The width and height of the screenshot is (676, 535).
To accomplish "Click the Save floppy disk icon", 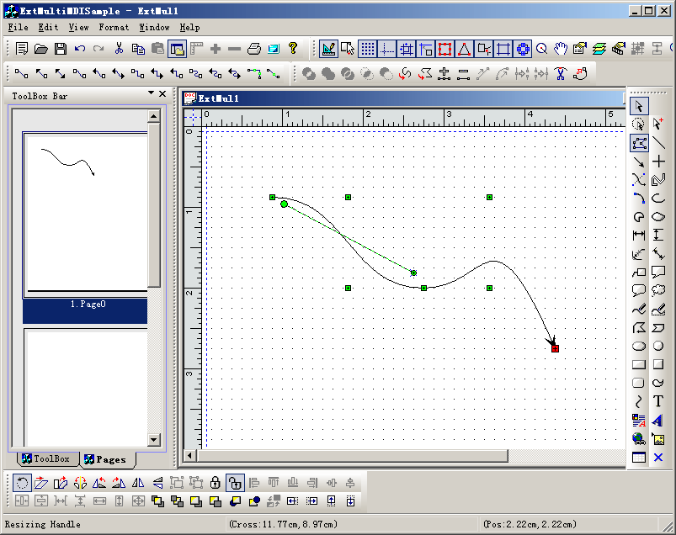I will 61,49.
